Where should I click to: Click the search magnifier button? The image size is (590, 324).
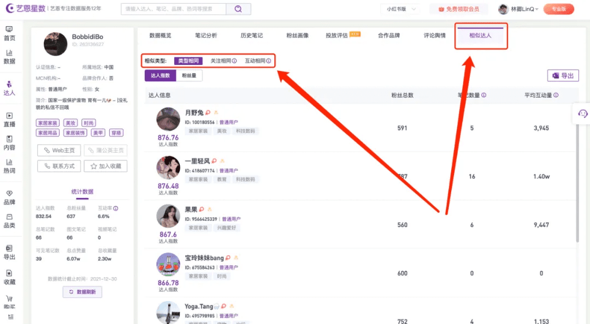click(238, 9)
